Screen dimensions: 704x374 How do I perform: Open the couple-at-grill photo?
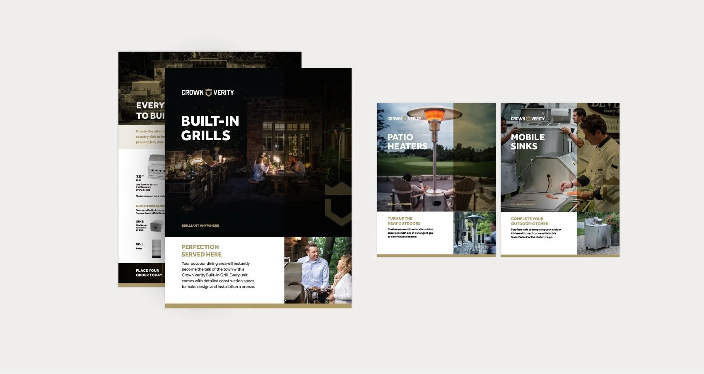coord(318,270)
